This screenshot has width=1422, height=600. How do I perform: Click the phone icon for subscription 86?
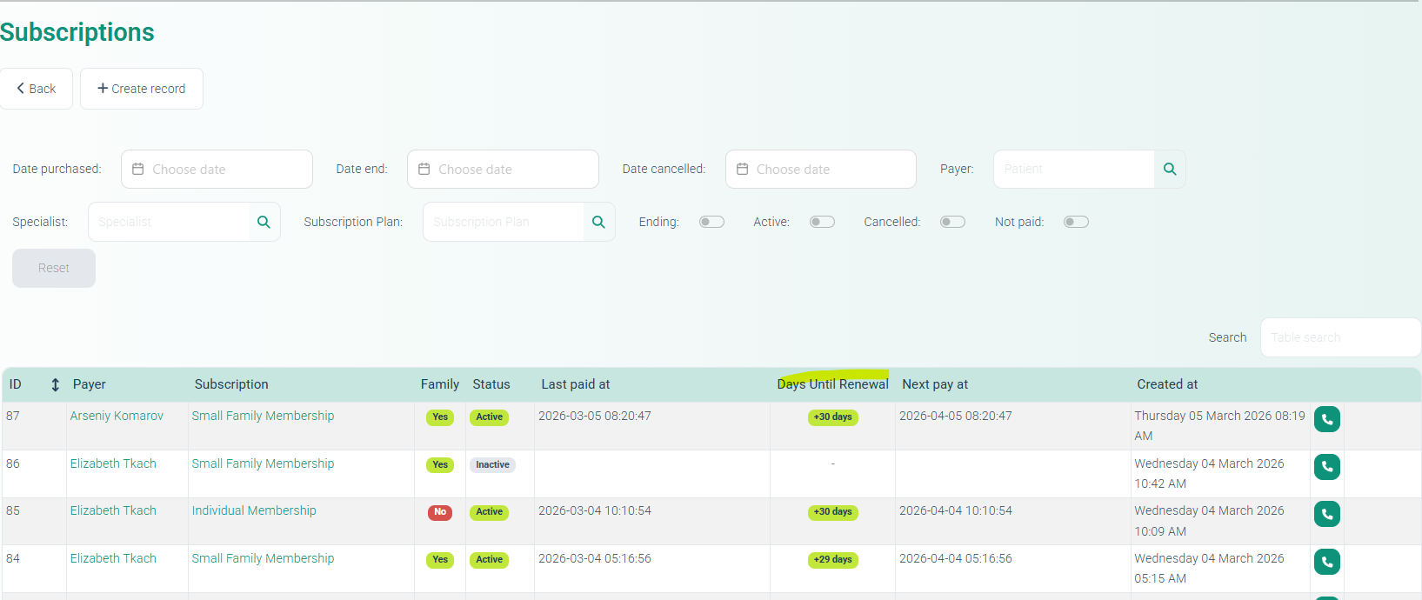click(1326, 467)
